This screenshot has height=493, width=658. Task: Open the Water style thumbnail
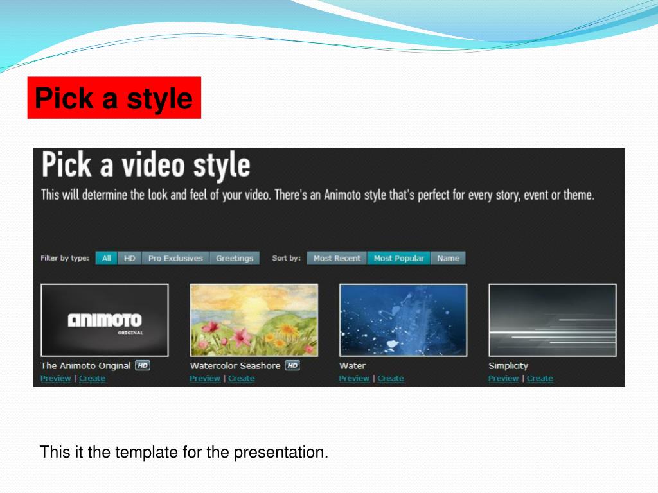(404, 320)
